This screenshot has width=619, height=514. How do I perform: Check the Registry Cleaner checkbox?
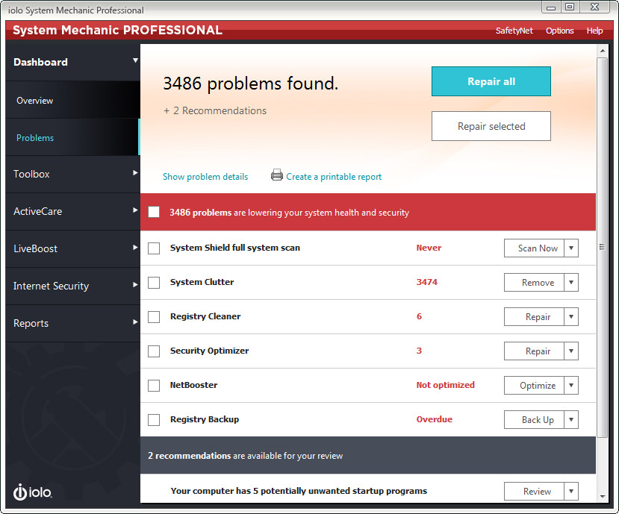pyautogui.click(x=154, y=317)
